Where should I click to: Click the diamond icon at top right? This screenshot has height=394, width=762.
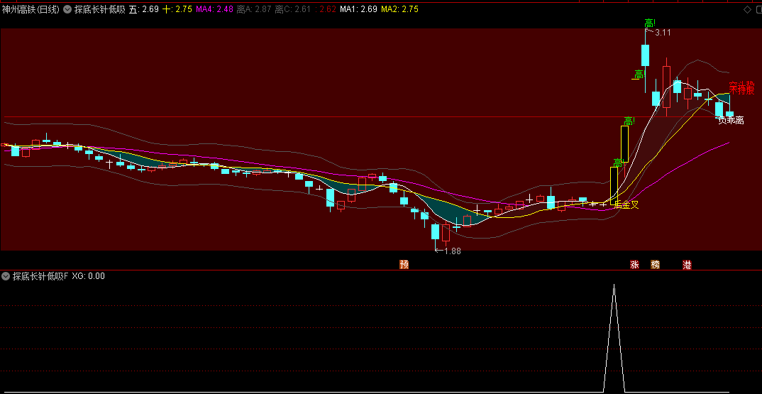(x=747, y=9)
